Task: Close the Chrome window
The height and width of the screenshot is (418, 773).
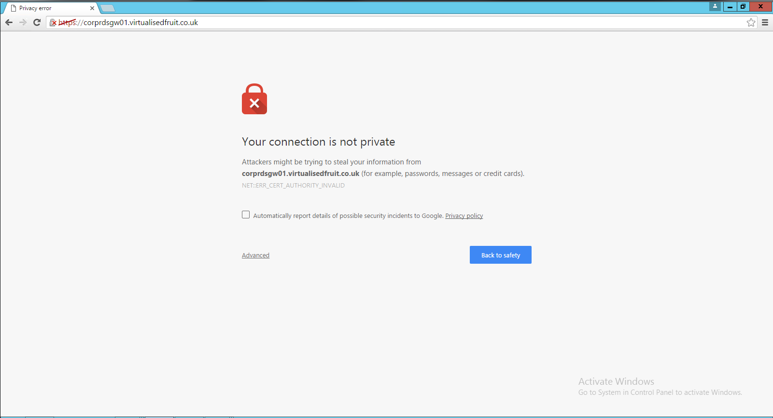Action: tap(760, 6)
